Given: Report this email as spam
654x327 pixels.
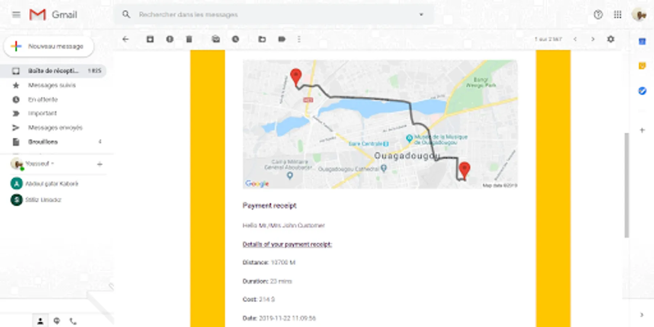Looking at the screenshot, I should pyautogui.click(x=170, y=39).
